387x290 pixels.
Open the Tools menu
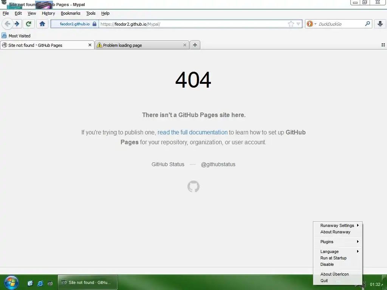tap(91, 13)
